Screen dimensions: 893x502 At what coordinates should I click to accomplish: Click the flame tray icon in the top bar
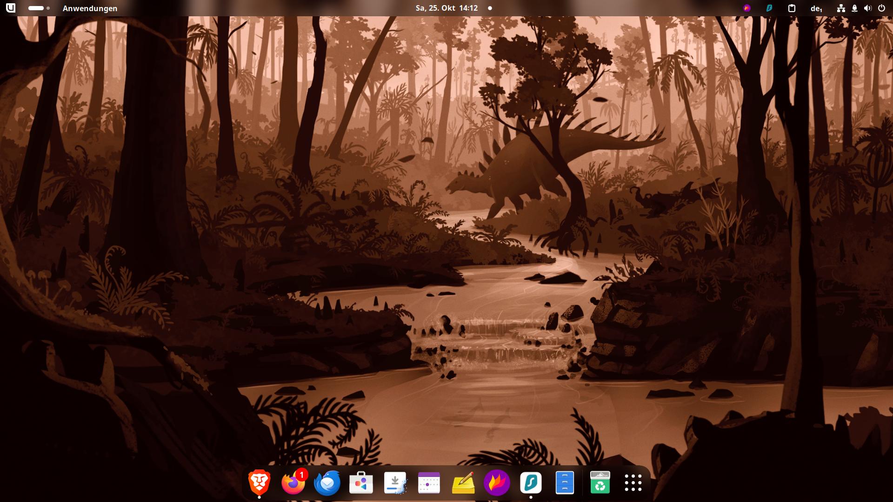tap(747, 8)
